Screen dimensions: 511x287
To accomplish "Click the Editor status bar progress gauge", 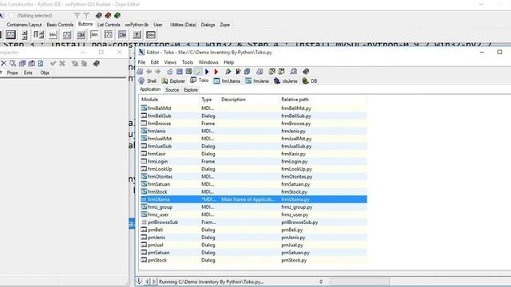I will pos(360,281).
